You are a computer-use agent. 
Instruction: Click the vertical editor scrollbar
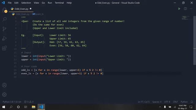tap(195, 40)
